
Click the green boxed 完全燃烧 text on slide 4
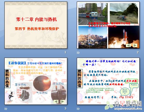coord(132,81)
